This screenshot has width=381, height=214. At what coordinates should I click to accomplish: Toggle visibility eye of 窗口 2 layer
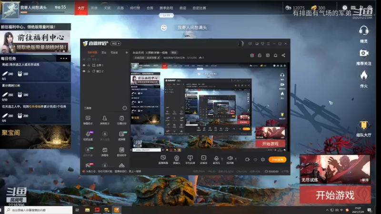(84, 71)
